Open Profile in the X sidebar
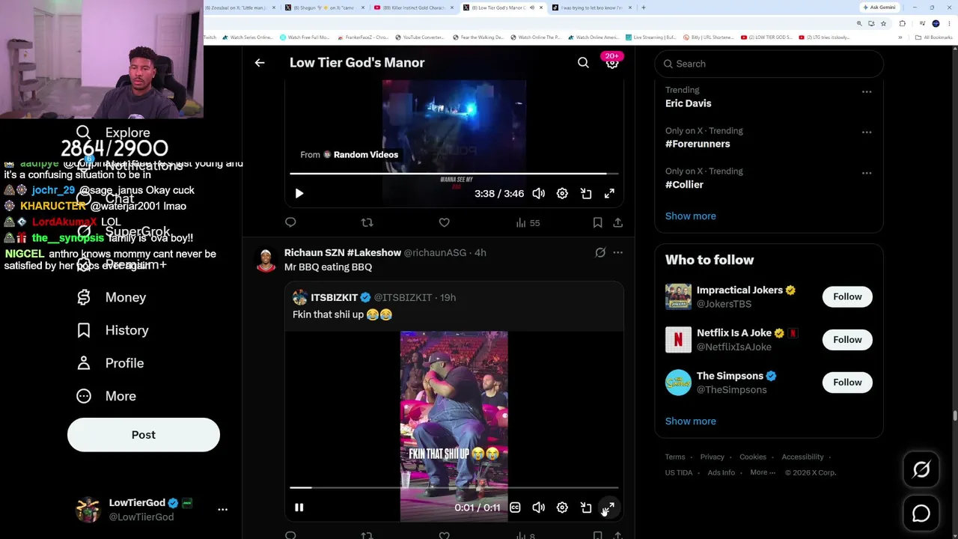The height and width of the screenshot is (539, 958). click(x=110, y=363)
